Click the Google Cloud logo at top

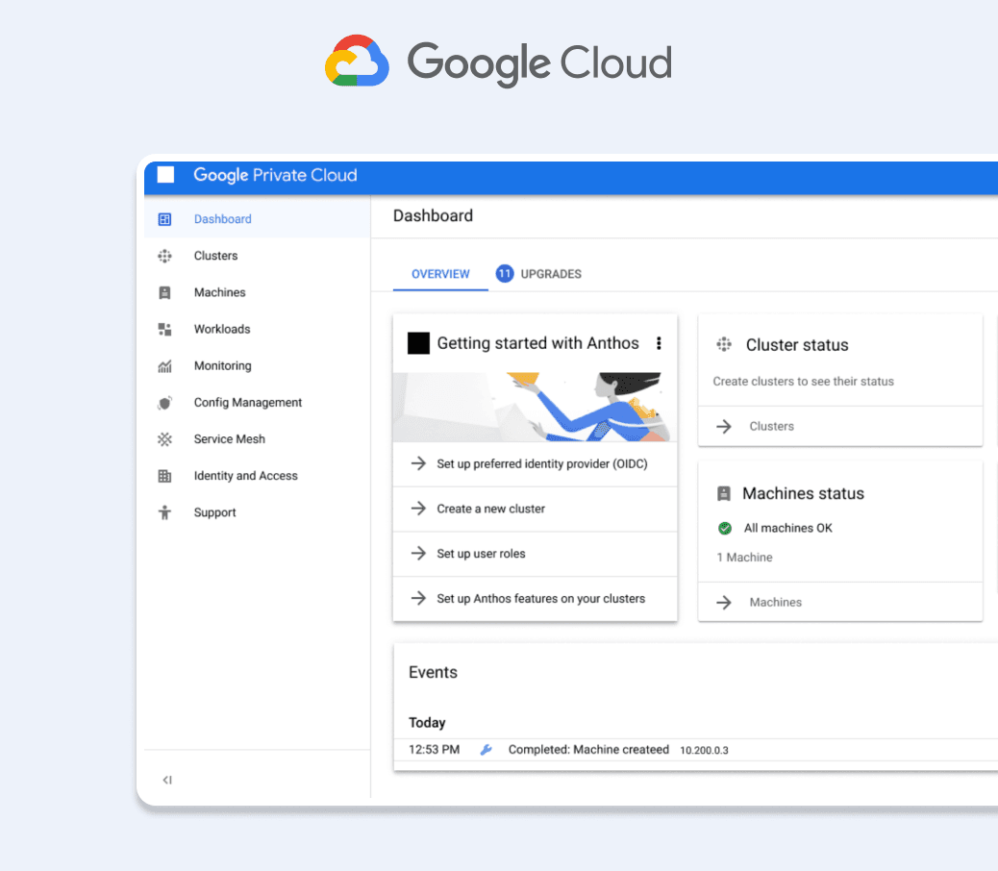(498, 62)
